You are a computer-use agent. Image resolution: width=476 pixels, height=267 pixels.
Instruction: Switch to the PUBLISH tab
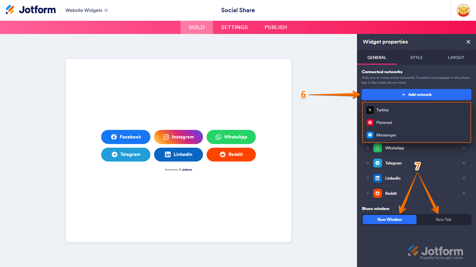coord(276,27)
